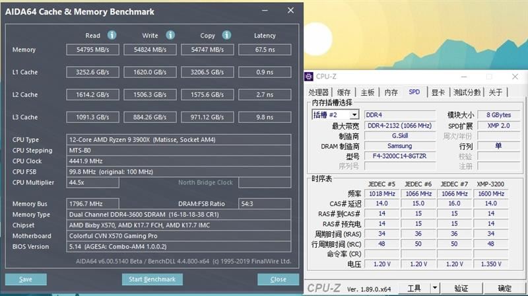Click the CPU-Z title bar icon

(x=309, y=77)
